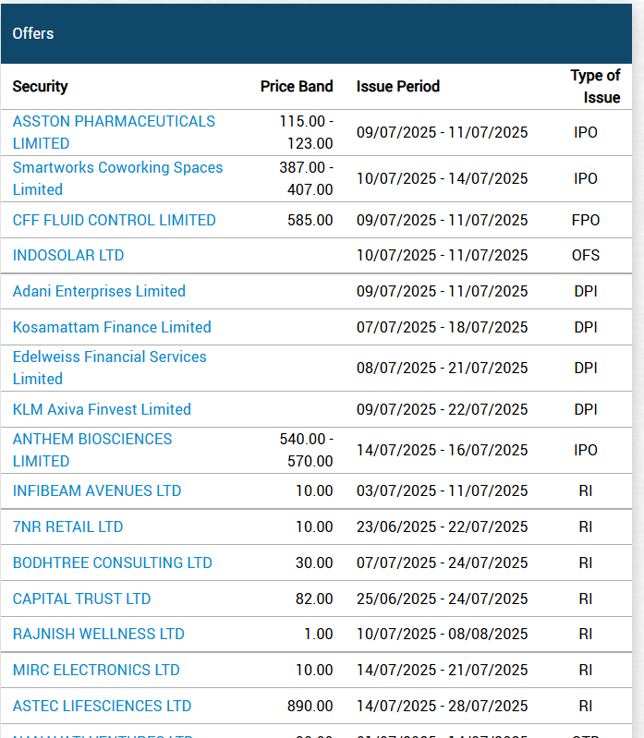Open Smartworks Coworking Spaces Limited link
The height and width of the screenshot is (738, 644).
coord(117,178)
